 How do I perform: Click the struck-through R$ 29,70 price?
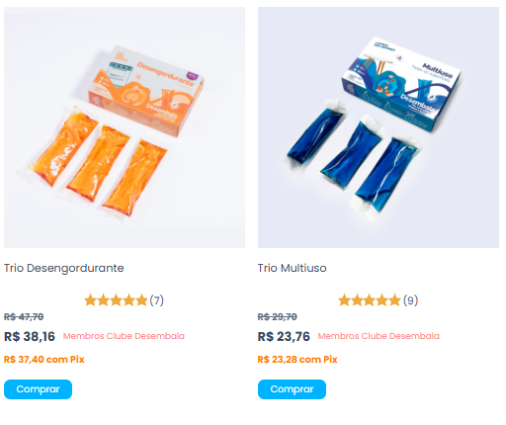tap(278, 317)
